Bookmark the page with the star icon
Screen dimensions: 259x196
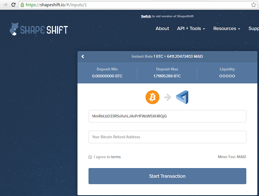pyautogui.click(x=253, y=5)
